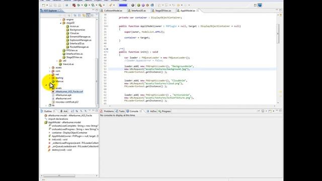Viewport: 322px width, 181px height.
Task: Expand the lib node in explorer
Action: tap(46, 105)
